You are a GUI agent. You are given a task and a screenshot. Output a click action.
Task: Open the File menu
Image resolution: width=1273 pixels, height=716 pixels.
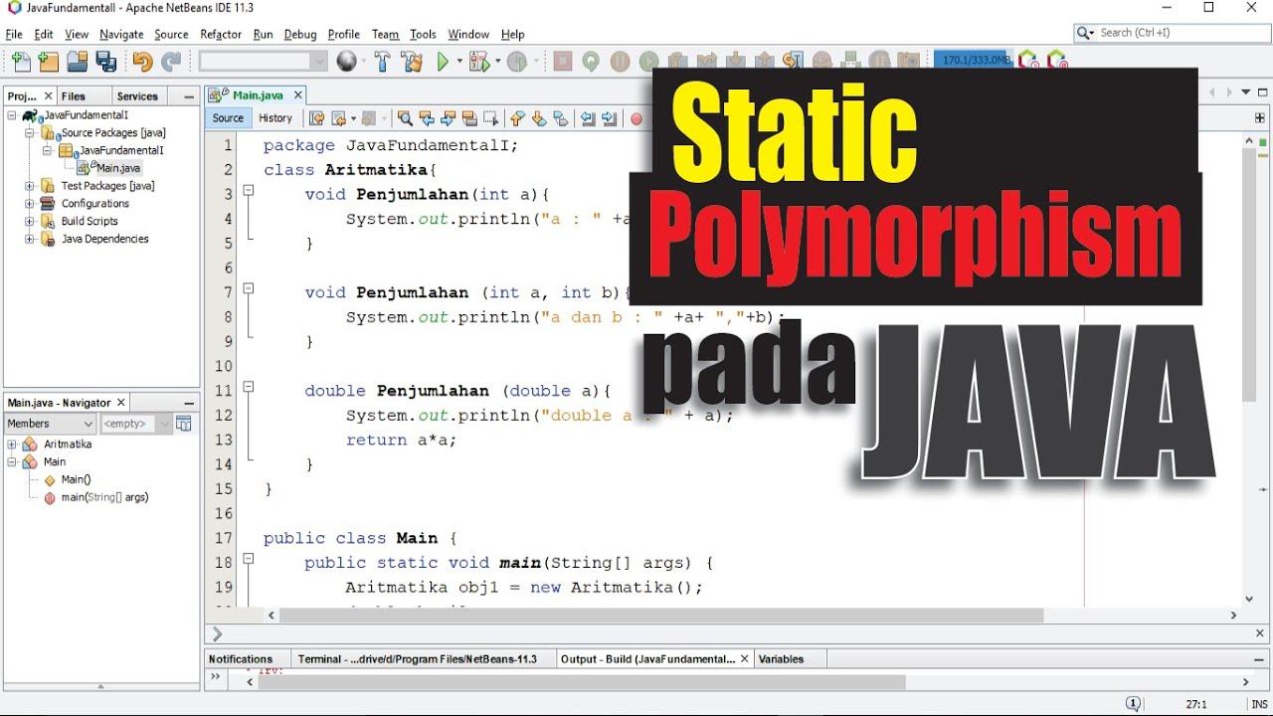(14, 34)
